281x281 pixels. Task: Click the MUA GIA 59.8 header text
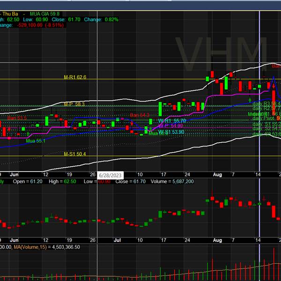[44, 14]
